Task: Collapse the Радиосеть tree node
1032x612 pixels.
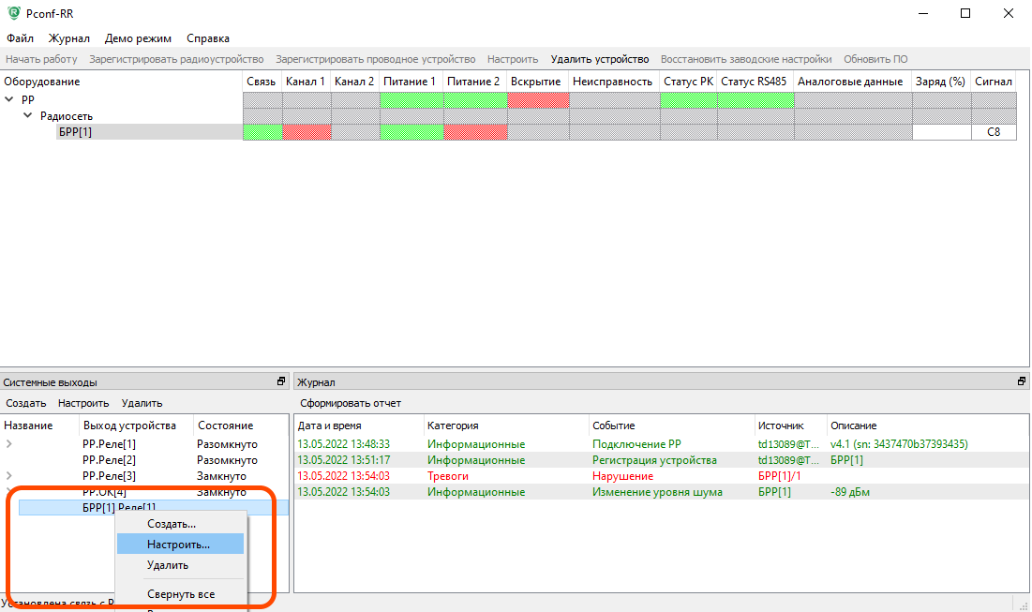Action: [x=28, y=116]
